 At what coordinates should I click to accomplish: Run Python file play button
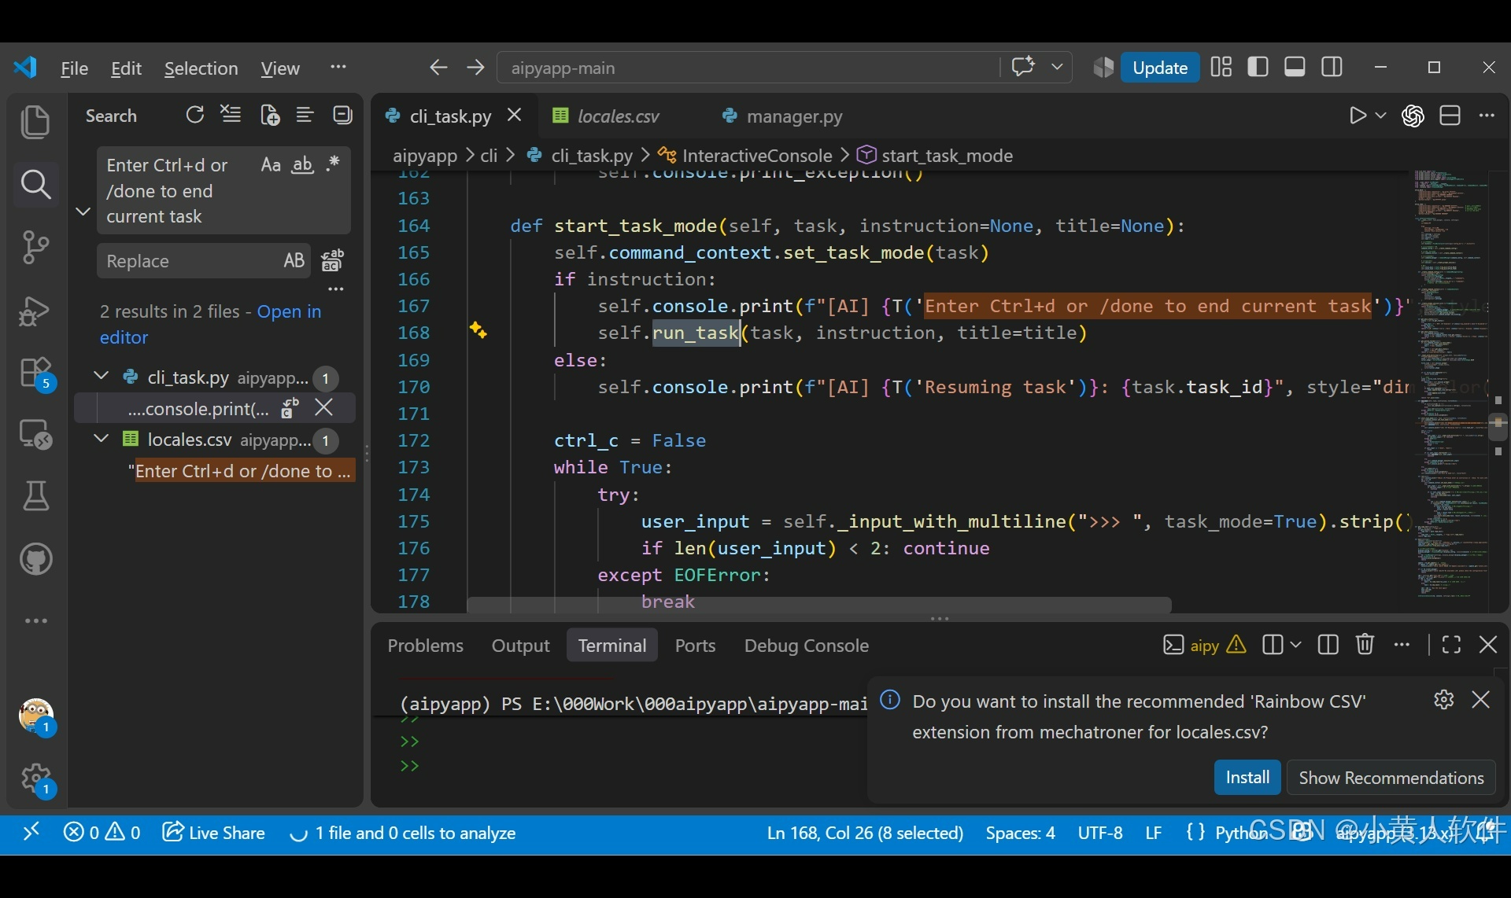[1358, 116]
